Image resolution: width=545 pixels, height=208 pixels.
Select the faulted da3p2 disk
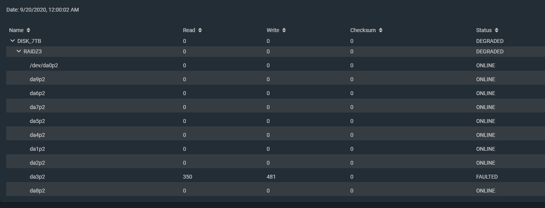37,177
